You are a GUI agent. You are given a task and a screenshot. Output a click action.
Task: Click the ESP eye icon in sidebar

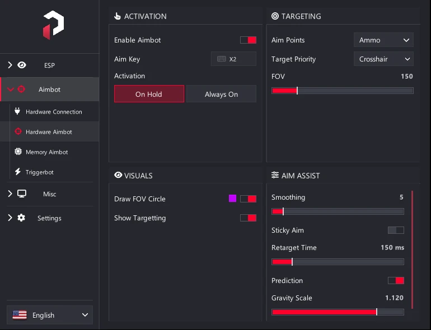click(x=22, y=65)
